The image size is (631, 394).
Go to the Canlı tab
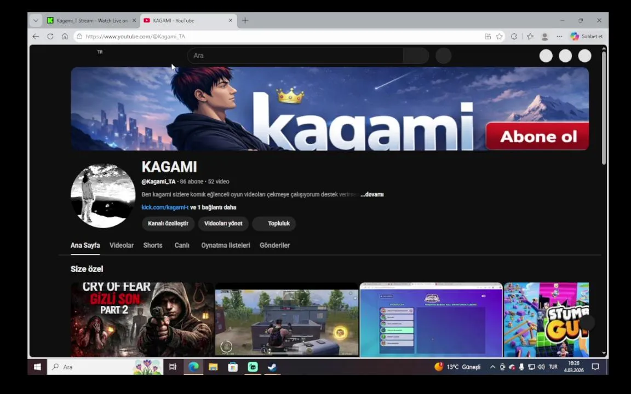(182, 245)
